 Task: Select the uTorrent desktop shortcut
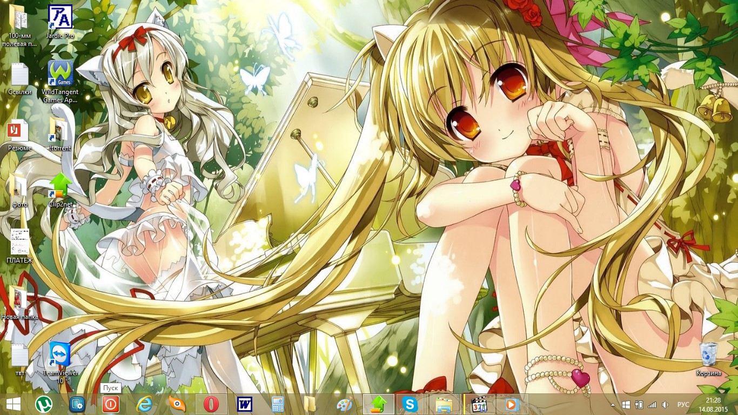pos(61,133)
